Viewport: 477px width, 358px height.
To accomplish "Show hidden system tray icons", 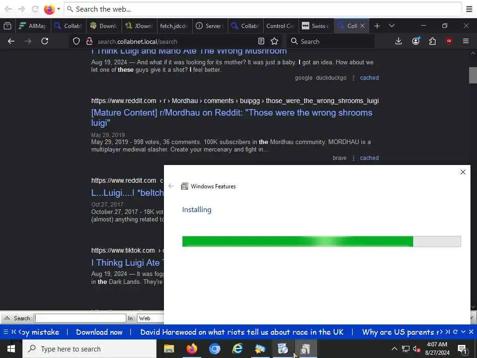I will pos(394,349).
